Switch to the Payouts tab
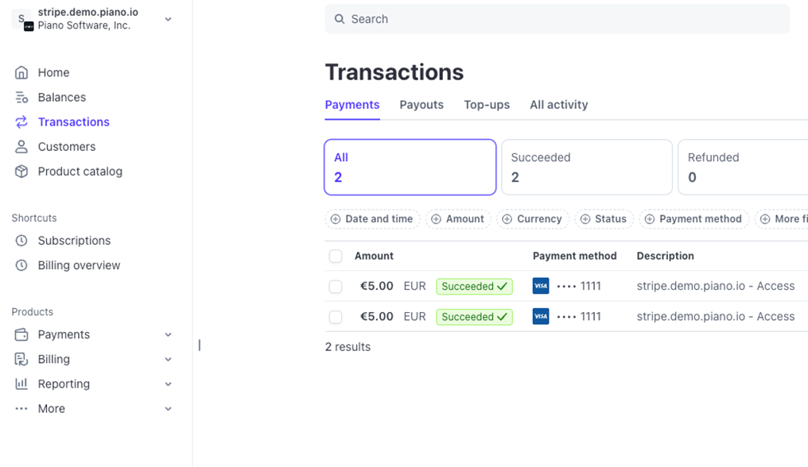This screenshot has height=467, width=808. coord(421,105)
